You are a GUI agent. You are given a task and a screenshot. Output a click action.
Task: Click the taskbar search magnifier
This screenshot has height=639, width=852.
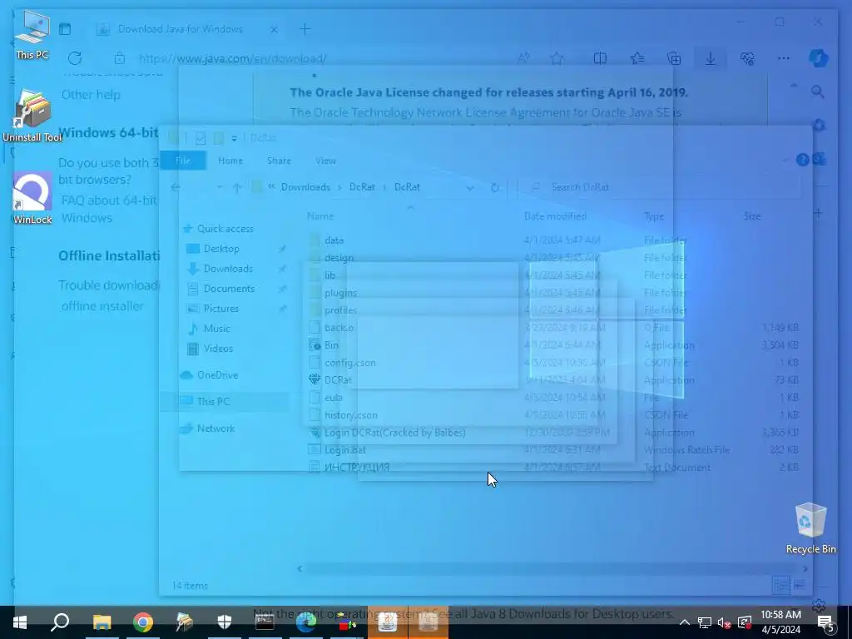click(60, 622)
